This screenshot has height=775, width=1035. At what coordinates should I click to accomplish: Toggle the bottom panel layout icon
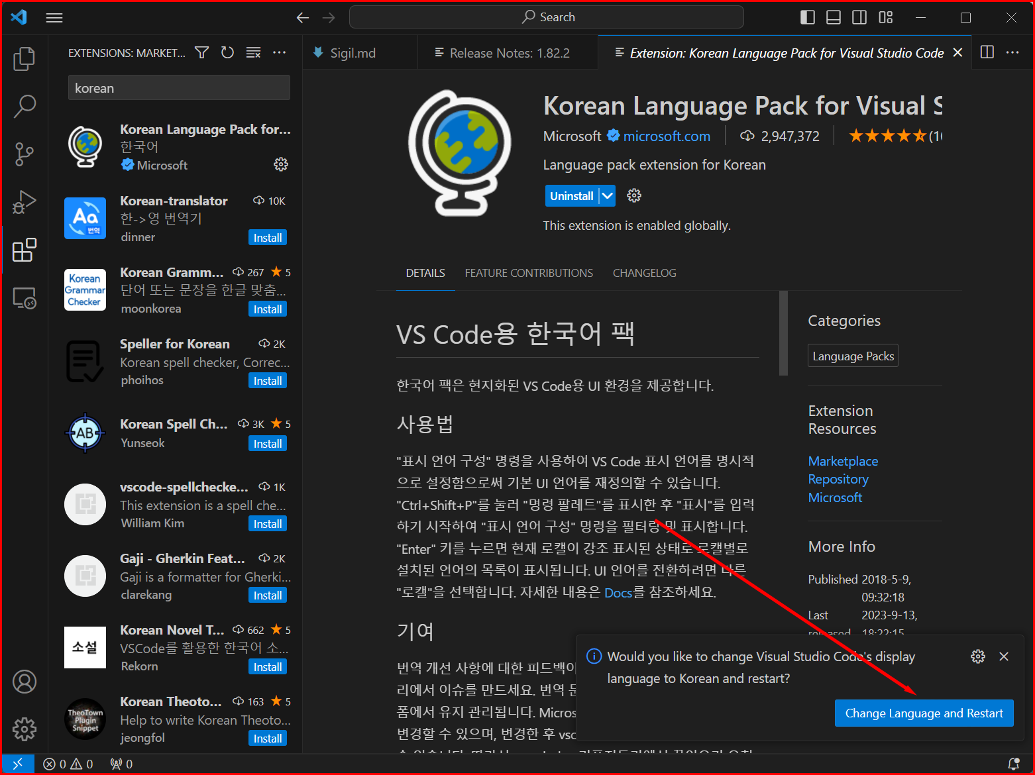(834, 17)
